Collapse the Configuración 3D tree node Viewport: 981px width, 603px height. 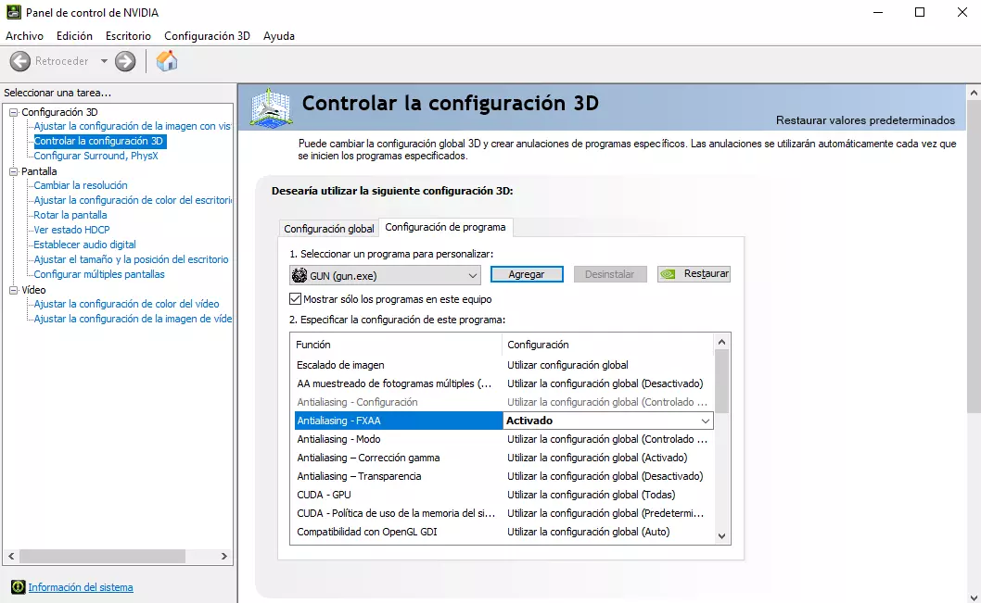[13, 112]
